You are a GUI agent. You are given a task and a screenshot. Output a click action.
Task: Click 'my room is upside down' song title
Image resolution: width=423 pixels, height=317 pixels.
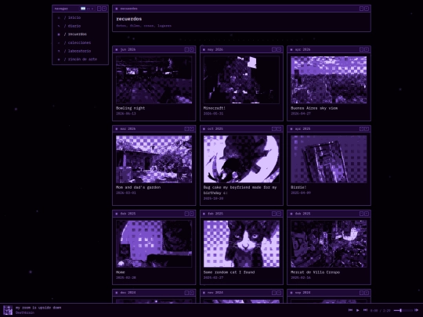pyautogui.click(x=38, y=308)
